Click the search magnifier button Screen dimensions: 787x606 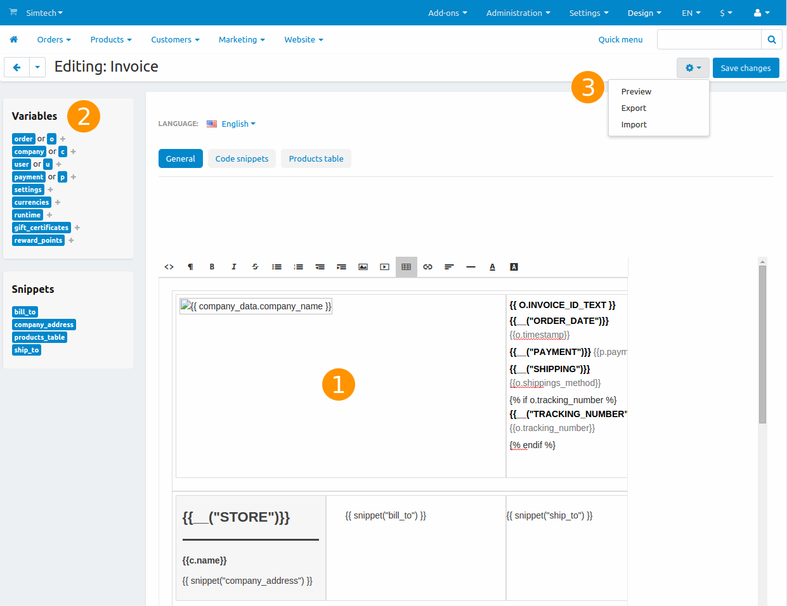pos(771,39)
